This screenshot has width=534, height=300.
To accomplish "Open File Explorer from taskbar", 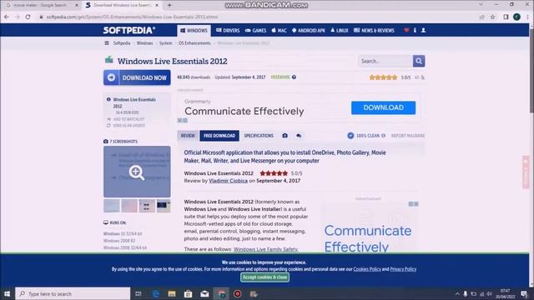I will coord(172,293).
